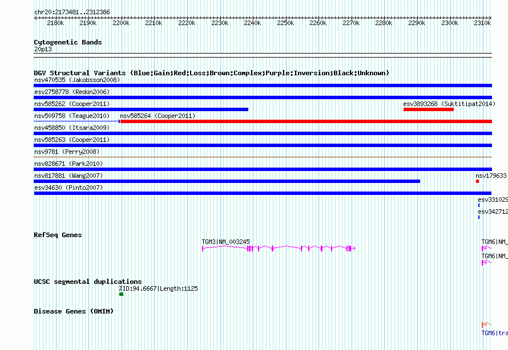This screenshot has height=350, width=508.
Task: Click the TGM3|NM_003245 gene label
Action: [226, 242]
